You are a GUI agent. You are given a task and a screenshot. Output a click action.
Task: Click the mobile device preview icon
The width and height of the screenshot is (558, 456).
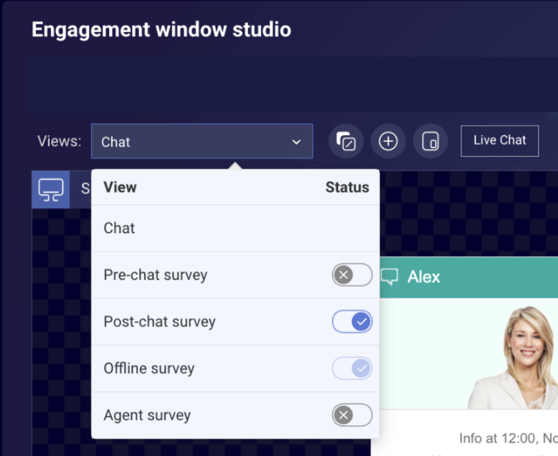point(430,141)
